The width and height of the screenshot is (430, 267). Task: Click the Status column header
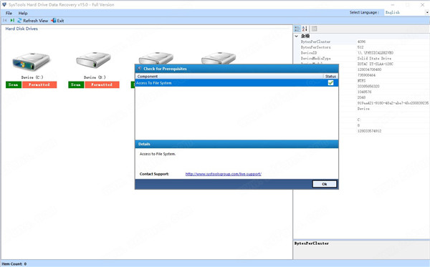330,77
